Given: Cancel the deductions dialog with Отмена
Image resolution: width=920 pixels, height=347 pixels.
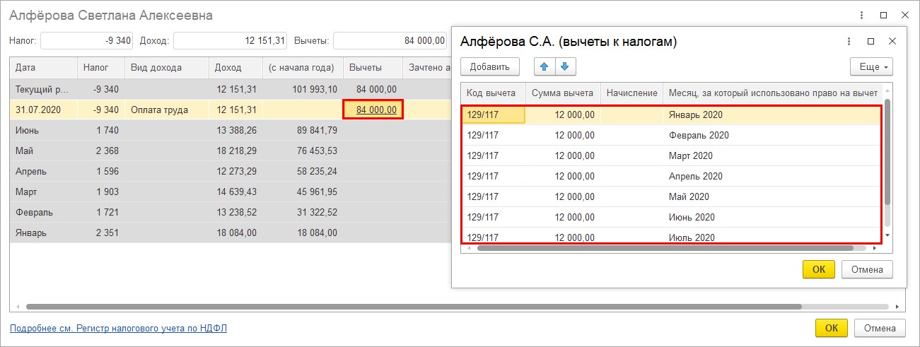Looking at the screenshot, I should pos(867,269).
